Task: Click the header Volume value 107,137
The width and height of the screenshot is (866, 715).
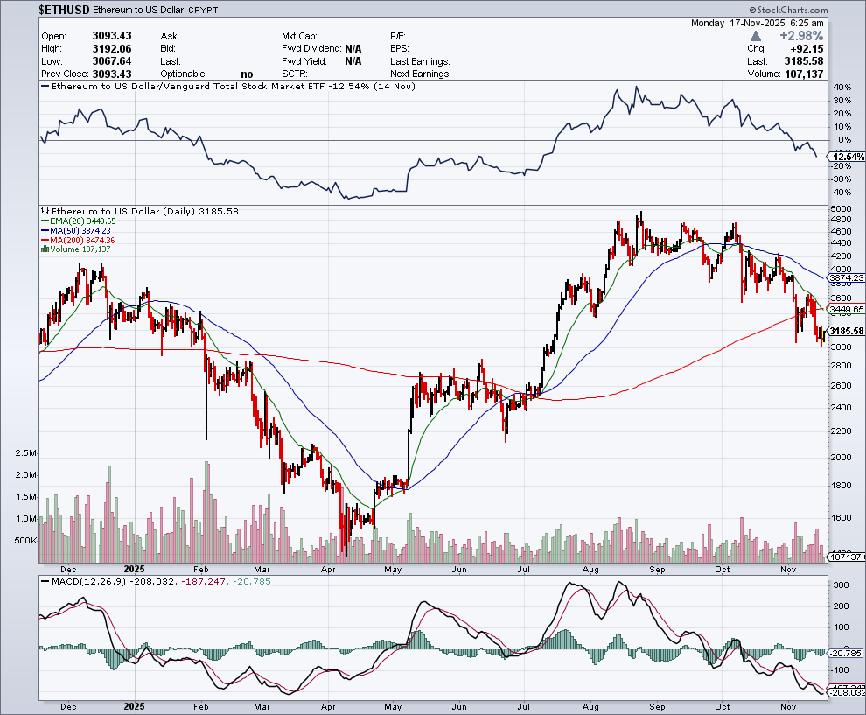Action: coord(803,74)
